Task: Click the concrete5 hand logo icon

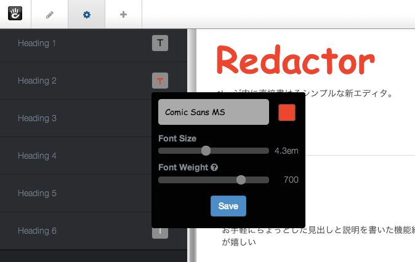Action: point(15,14)
